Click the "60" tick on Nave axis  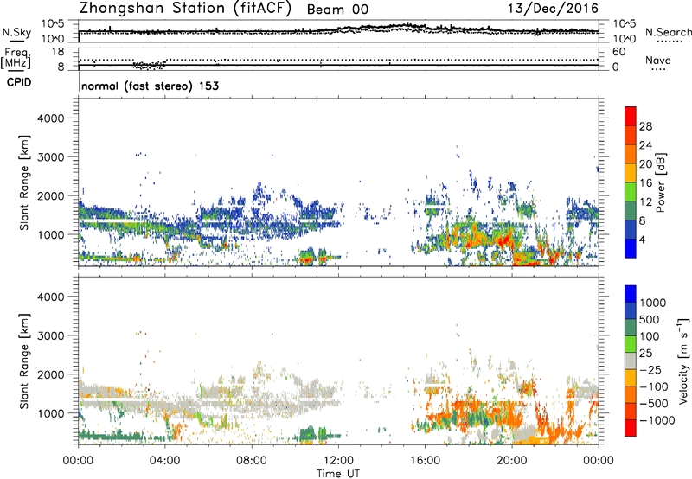[x=619, y=52]
